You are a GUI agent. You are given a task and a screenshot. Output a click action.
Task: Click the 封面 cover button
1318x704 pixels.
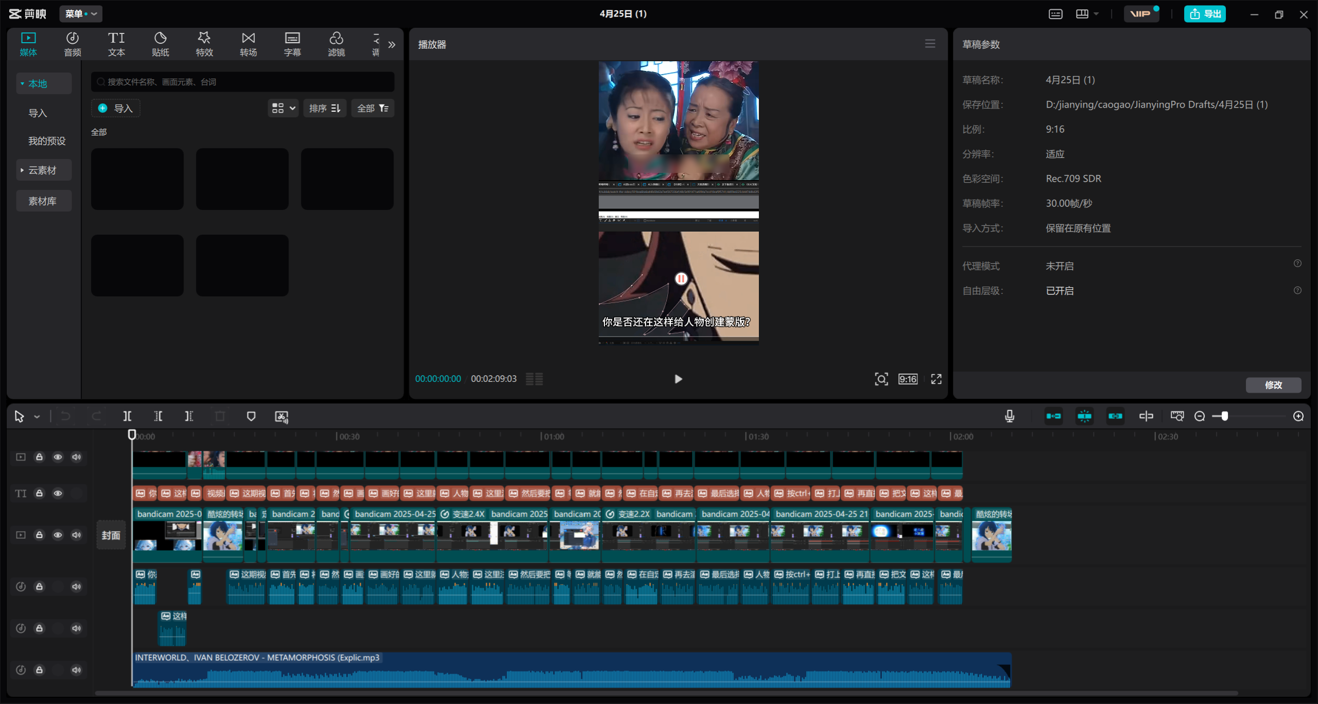(x=111, y=535)
